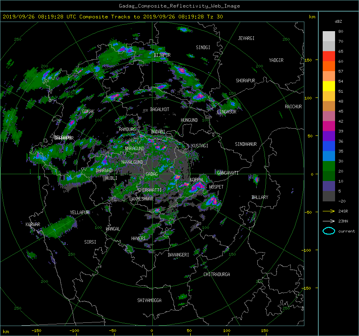Click the BIJAPUR city label

pos(162,55)
